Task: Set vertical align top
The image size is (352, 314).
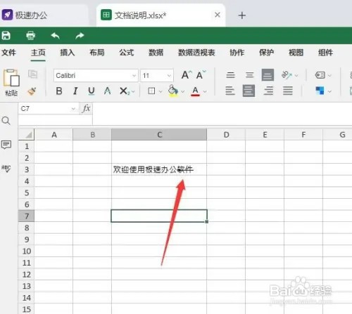Action: pos(230,75)
